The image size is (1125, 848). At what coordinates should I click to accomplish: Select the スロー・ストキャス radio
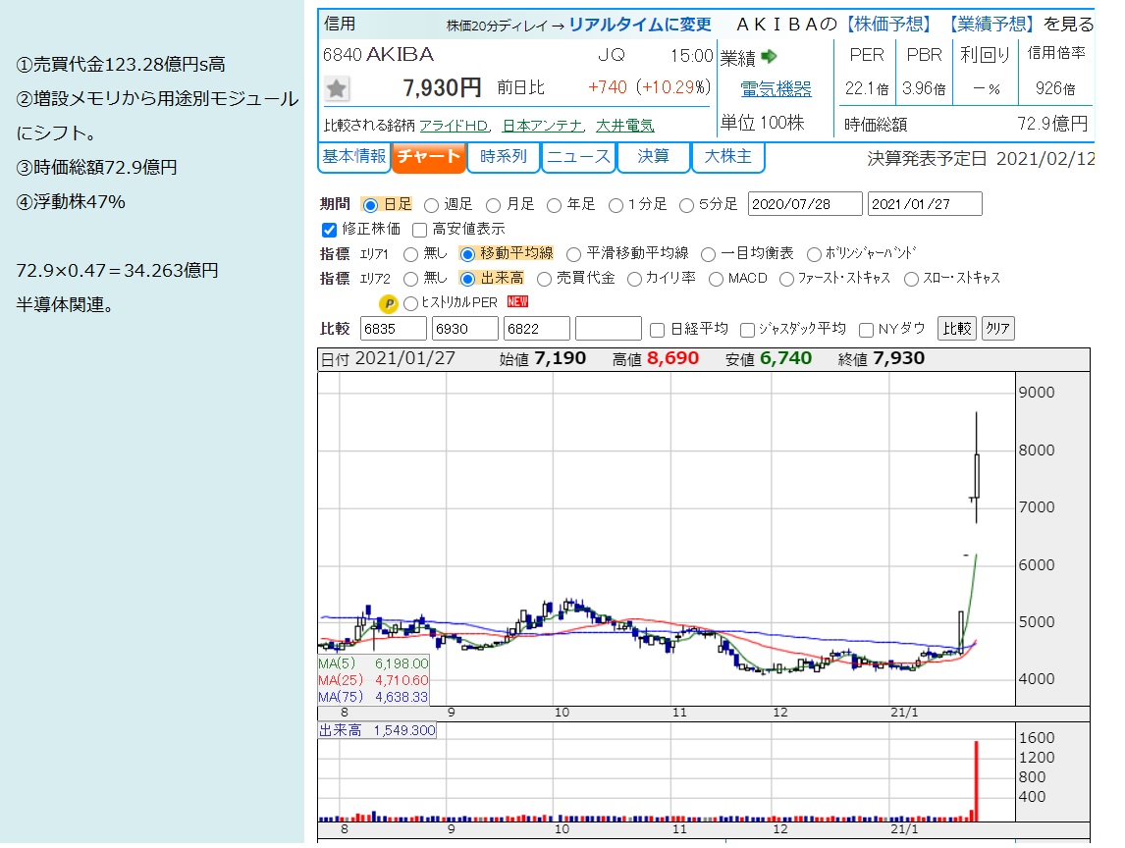coord(911,279)
